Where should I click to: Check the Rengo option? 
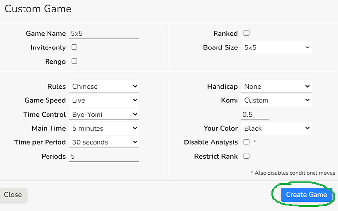pyautogui.click(x=74, y=61)
